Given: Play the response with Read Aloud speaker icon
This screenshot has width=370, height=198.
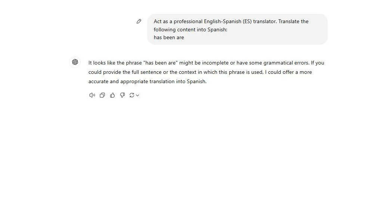Looking at the screenshot, I should pos(92,95).
